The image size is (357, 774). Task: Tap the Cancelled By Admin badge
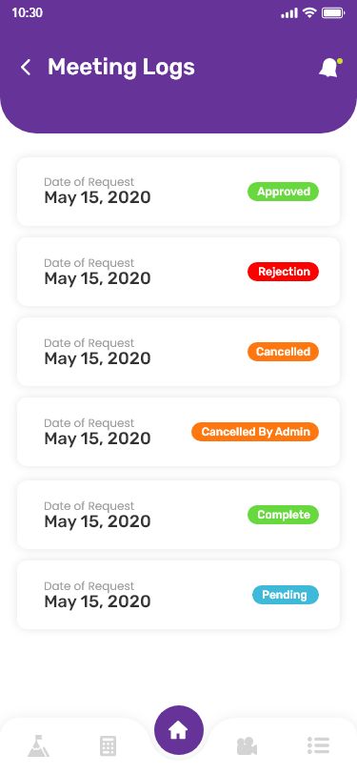pyautogui.click(x=255, y=432)
